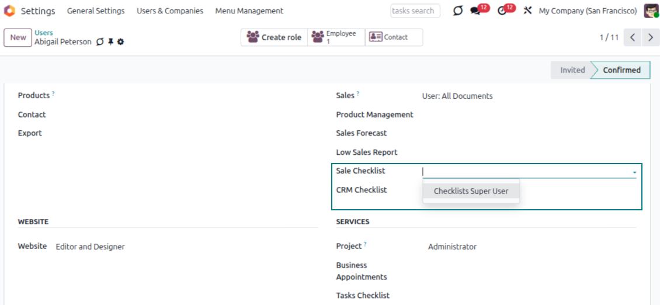Screen dimensions: 660x305
Task: Open the gear actions menu next to user name
Action: click(x=121, y=42)
